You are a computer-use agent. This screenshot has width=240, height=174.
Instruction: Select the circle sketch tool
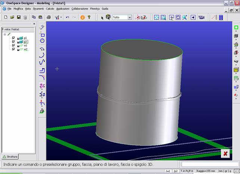pos(42,40)
